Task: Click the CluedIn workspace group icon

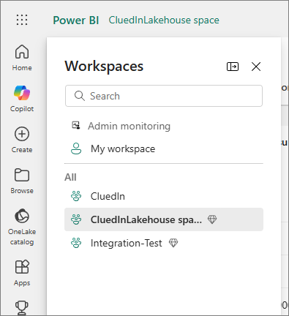Action: 76,196
